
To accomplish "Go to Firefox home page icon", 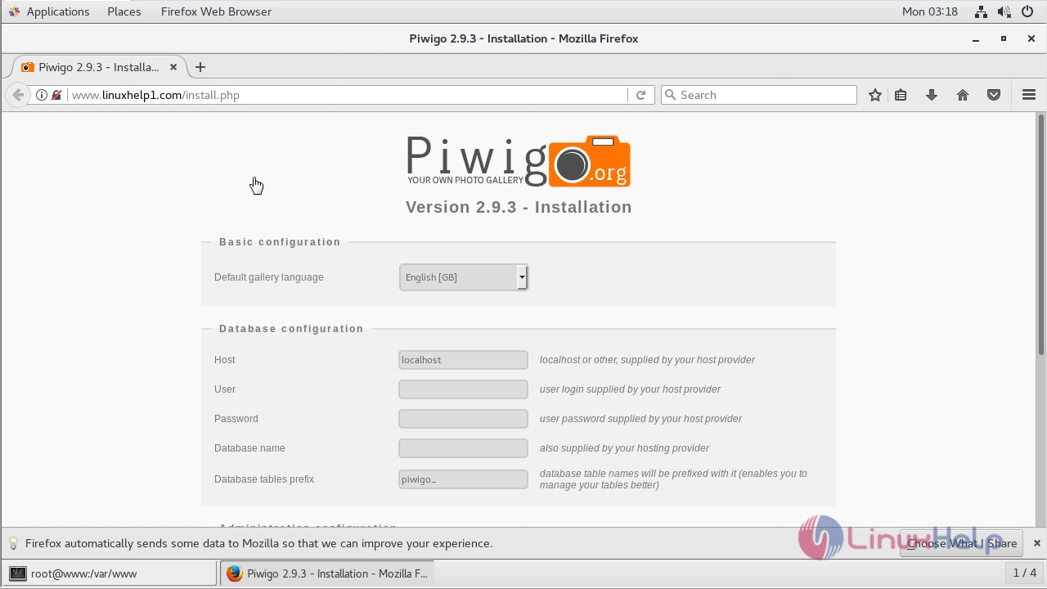I will pyautogui.click(x=963, y=95).
